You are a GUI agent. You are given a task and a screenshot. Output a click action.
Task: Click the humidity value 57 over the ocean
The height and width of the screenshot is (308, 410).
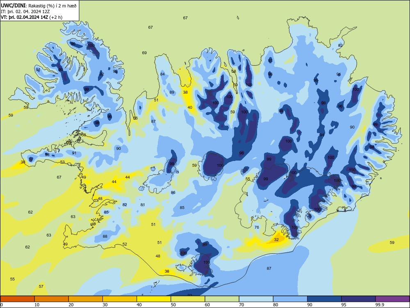coord(41,287)
